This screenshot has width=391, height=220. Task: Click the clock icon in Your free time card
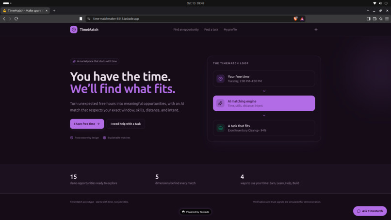coord(220,79)
